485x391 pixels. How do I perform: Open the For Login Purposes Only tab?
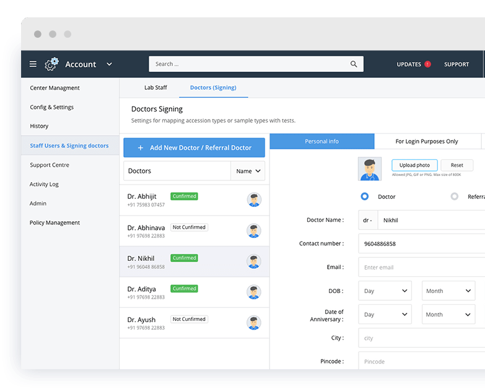tap(427, 141)
